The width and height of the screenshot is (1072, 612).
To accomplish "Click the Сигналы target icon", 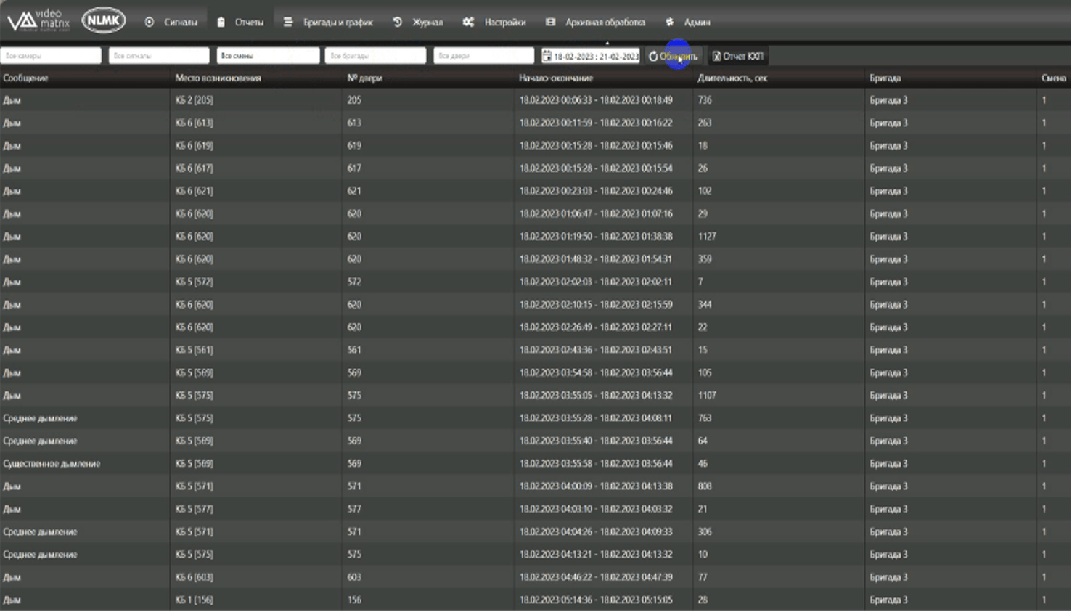I will [x=150, y=22].
